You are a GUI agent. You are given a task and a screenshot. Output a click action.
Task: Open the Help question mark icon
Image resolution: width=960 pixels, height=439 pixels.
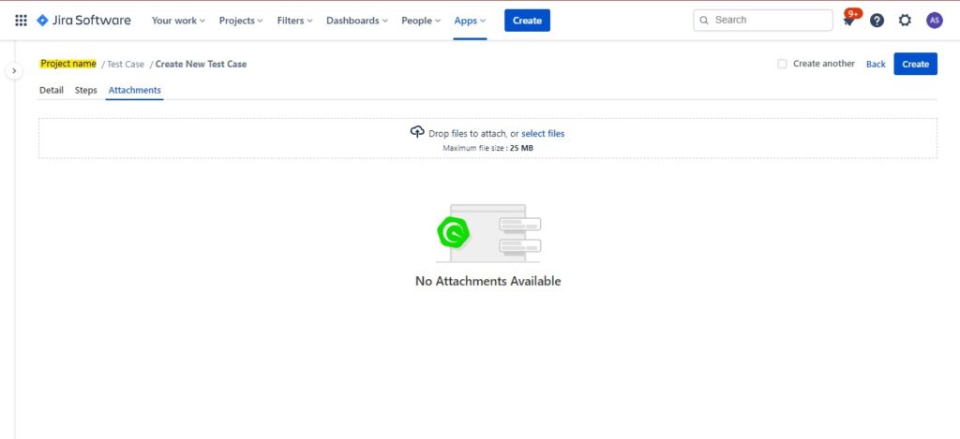coord(877,21)
